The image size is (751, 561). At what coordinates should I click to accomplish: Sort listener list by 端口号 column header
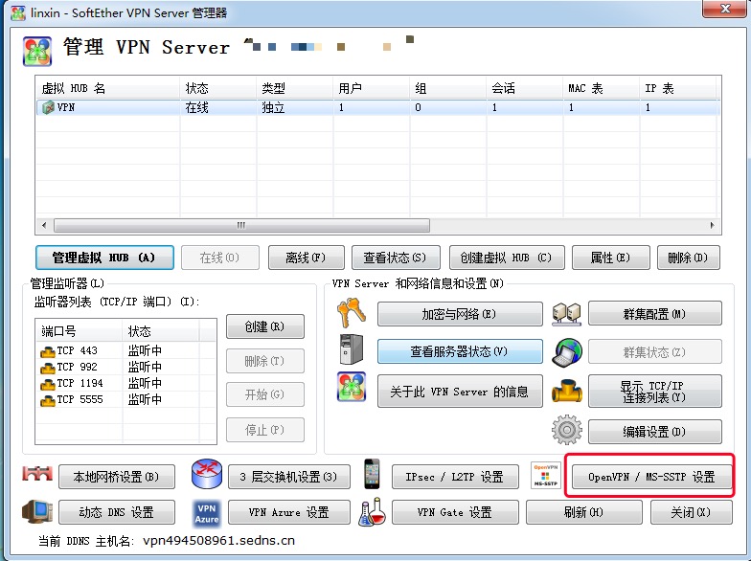point(79,331)
